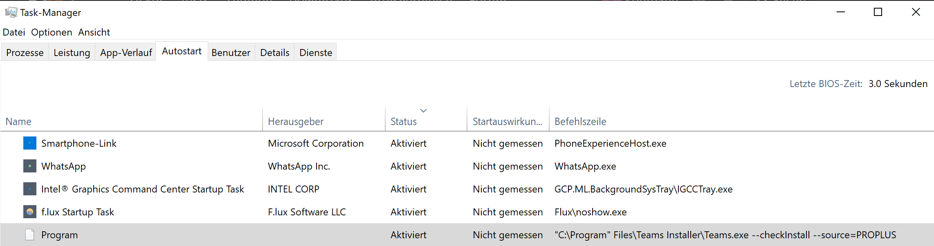Click the Befehlszeile column header
The width and height of the screenshot is (934, 246).
tap(580, 121)
